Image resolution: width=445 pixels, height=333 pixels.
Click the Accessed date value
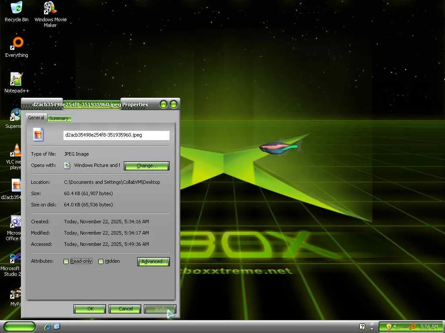106,244
